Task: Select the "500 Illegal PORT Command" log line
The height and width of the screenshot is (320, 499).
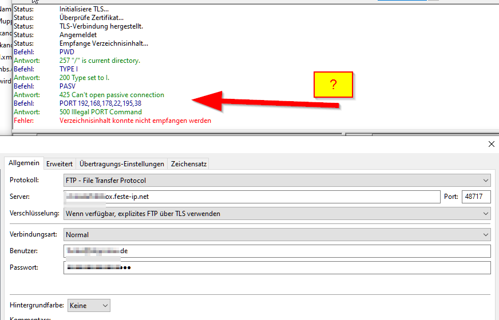Action: coord(100,112)
